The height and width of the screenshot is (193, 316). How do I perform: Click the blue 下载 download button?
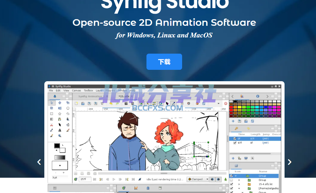164,62
